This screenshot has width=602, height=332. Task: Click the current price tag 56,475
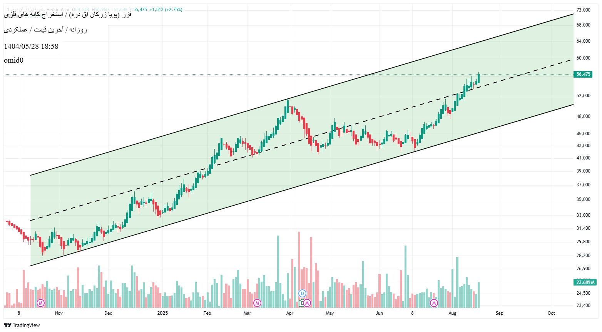pos(584,74)
